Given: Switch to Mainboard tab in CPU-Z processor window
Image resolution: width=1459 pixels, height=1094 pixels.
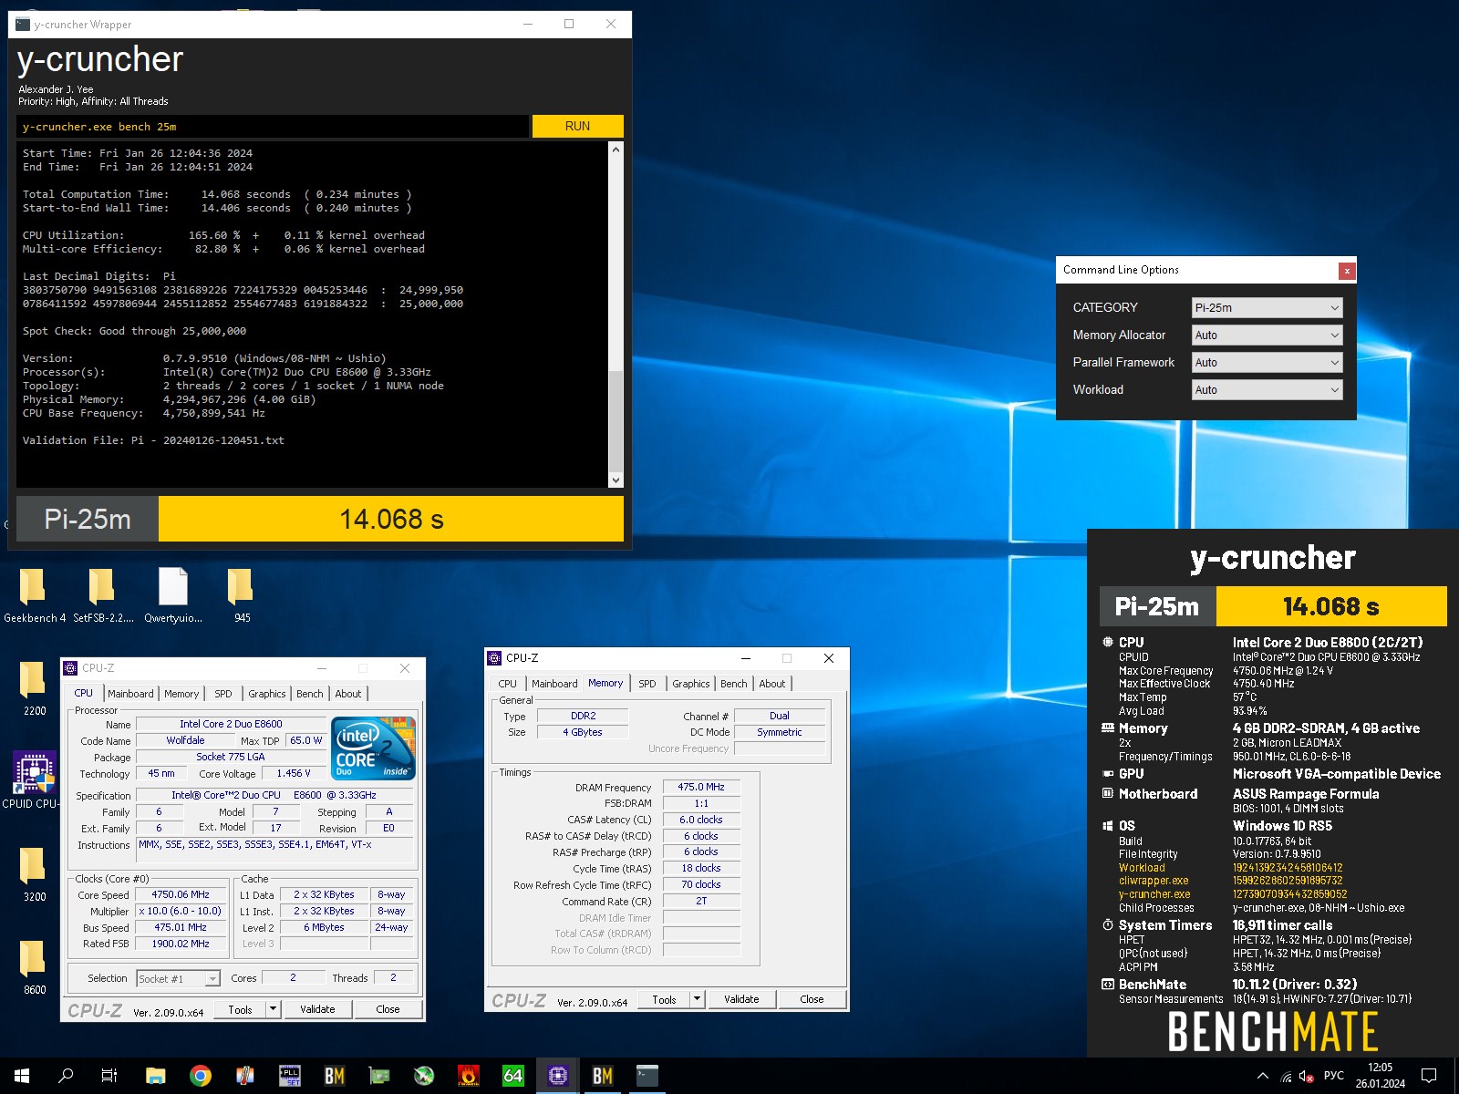Looking at the screenshot, I should (x=130, y=694).
